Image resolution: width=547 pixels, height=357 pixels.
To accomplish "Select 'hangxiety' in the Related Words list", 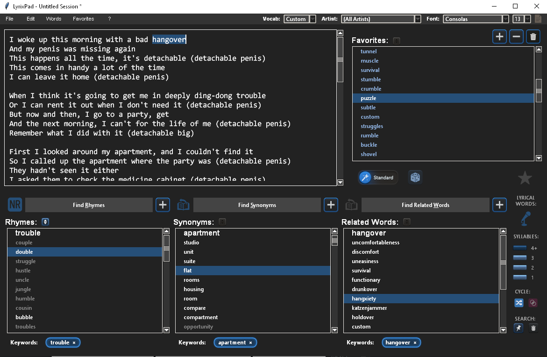I will [421, 299].
